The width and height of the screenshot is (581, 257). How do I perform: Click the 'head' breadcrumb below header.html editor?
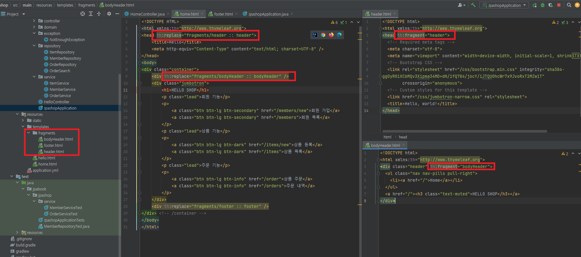click(x=403, y=137)
